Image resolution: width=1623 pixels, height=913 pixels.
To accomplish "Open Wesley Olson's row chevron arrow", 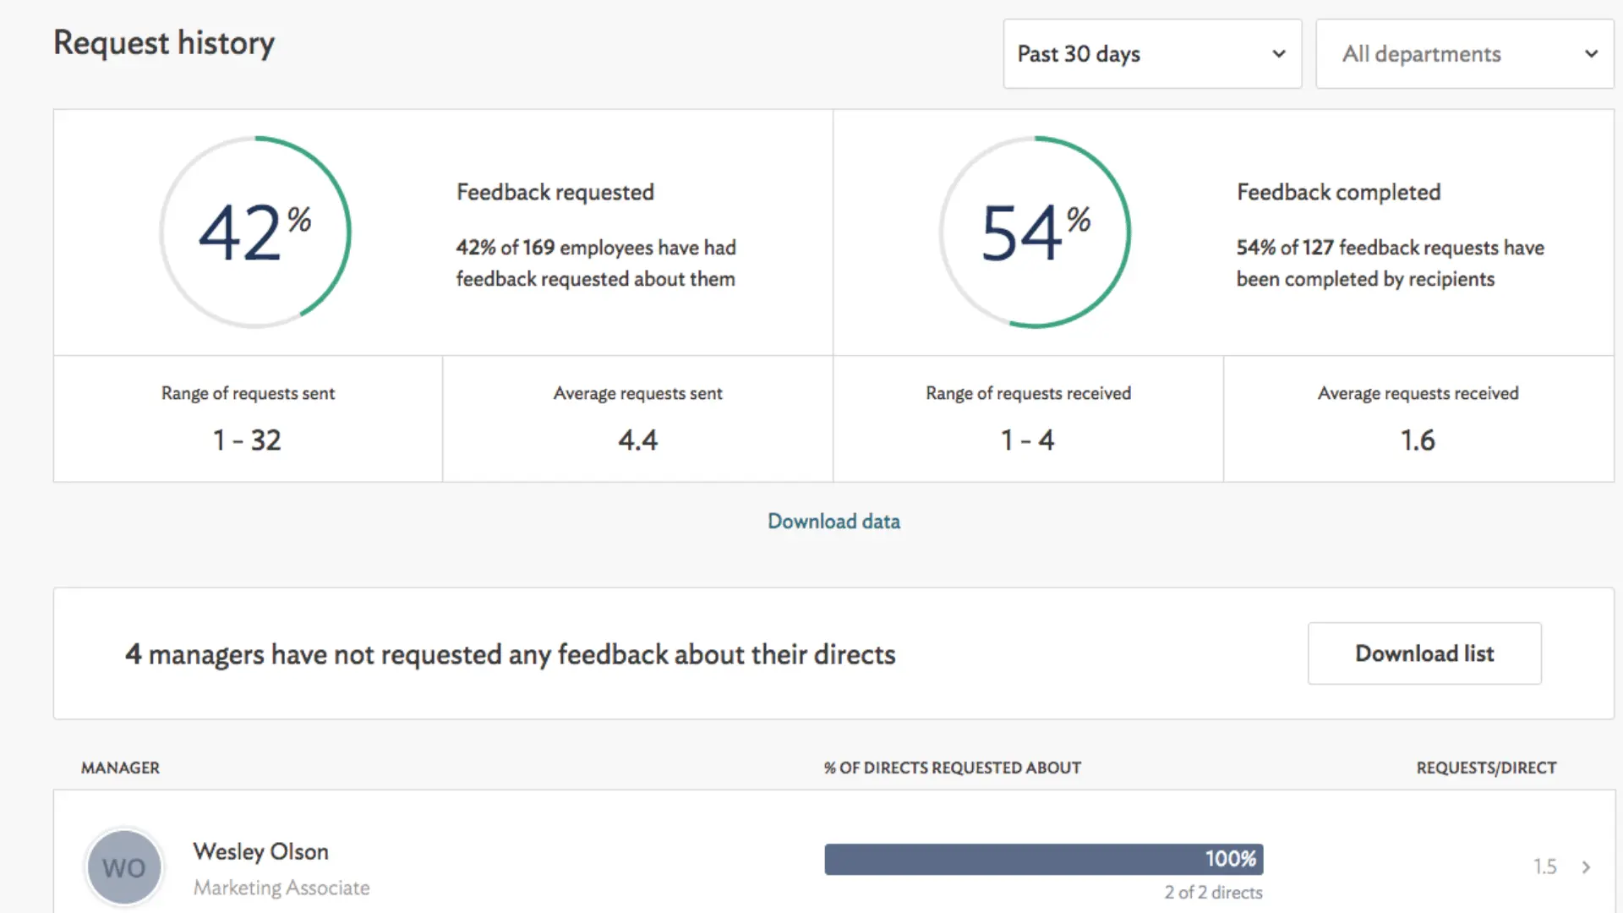I will (x=1586, y=867).
